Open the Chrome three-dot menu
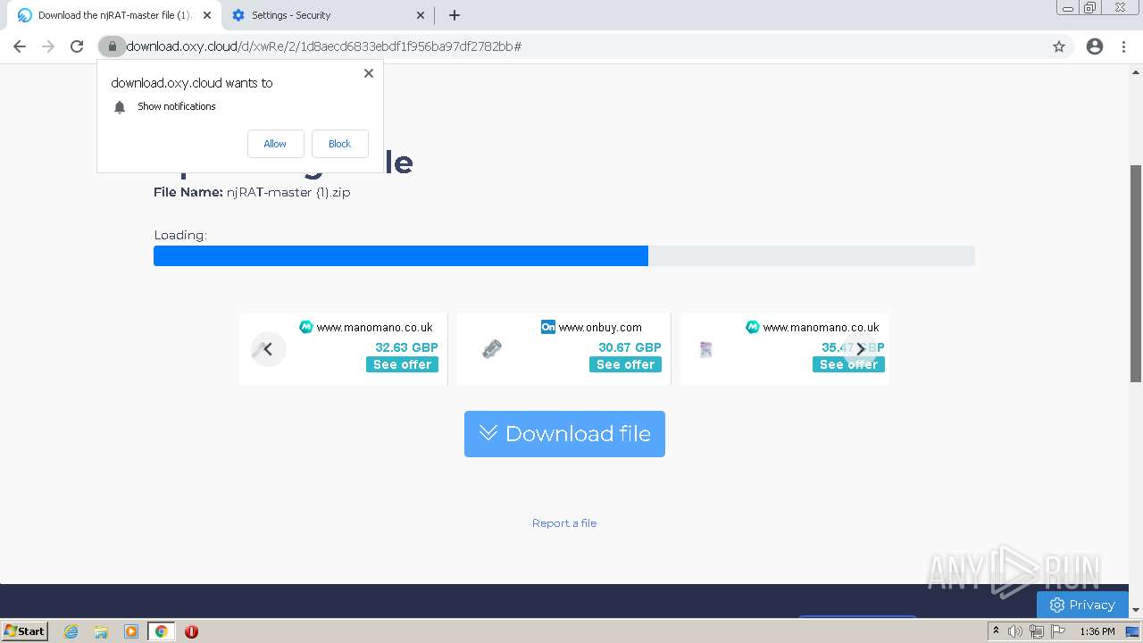The height and width of the screenshot is (643, 1143). click(x=1124, y=46)
